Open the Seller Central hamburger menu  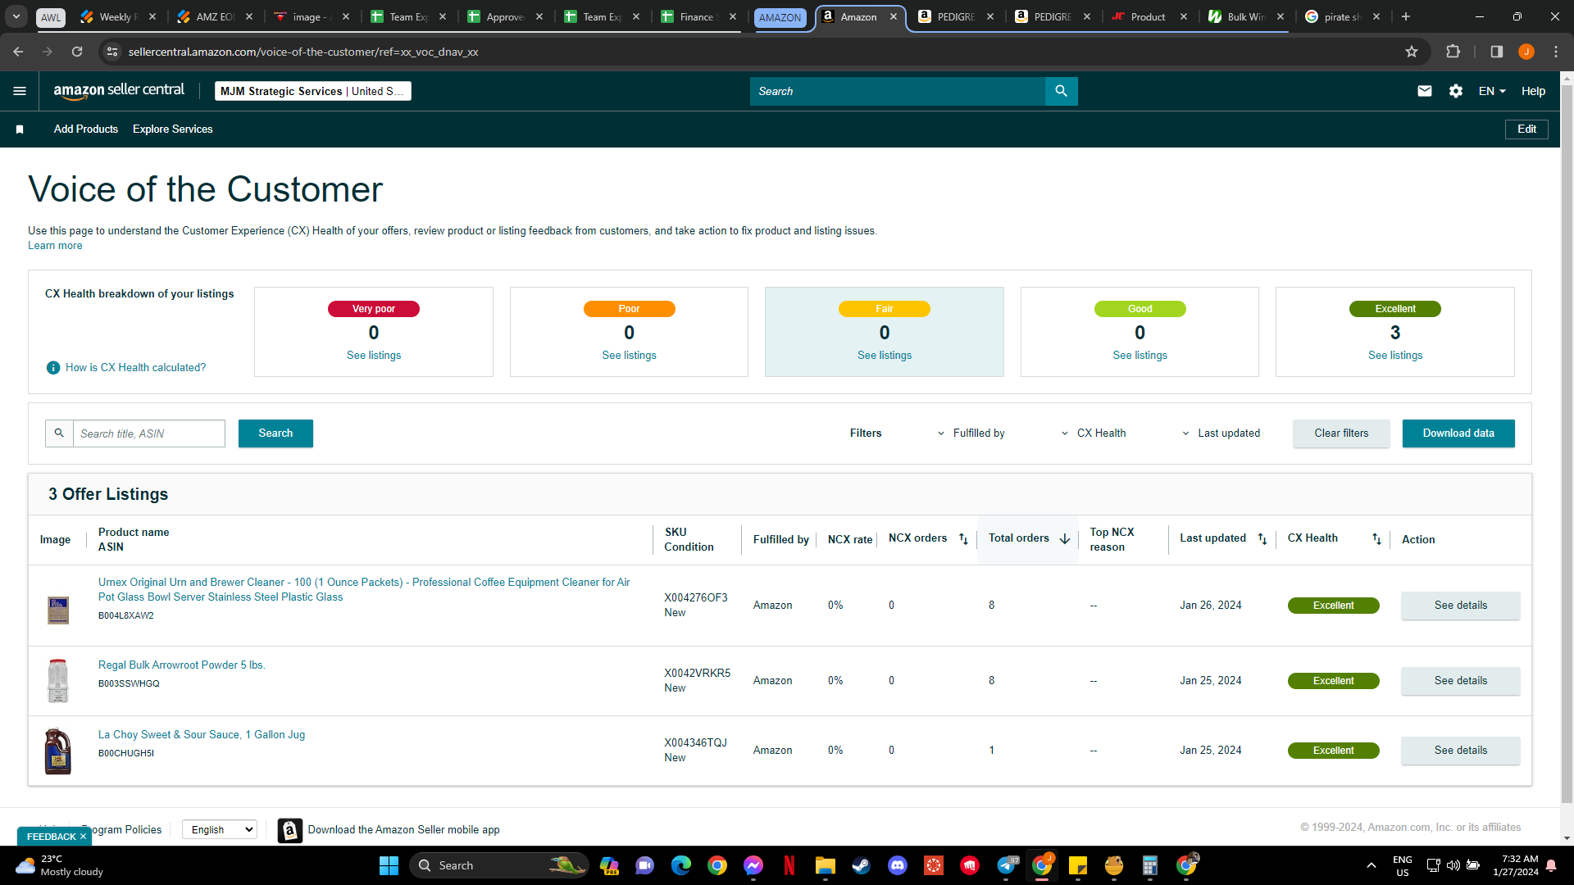click(20, 91)
